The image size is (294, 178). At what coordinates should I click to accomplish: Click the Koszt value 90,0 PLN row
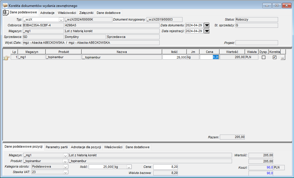point(261,168)
